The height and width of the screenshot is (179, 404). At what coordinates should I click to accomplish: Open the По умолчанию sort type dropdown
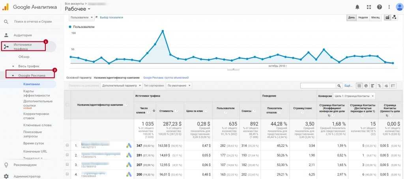(x=179, y=86)
